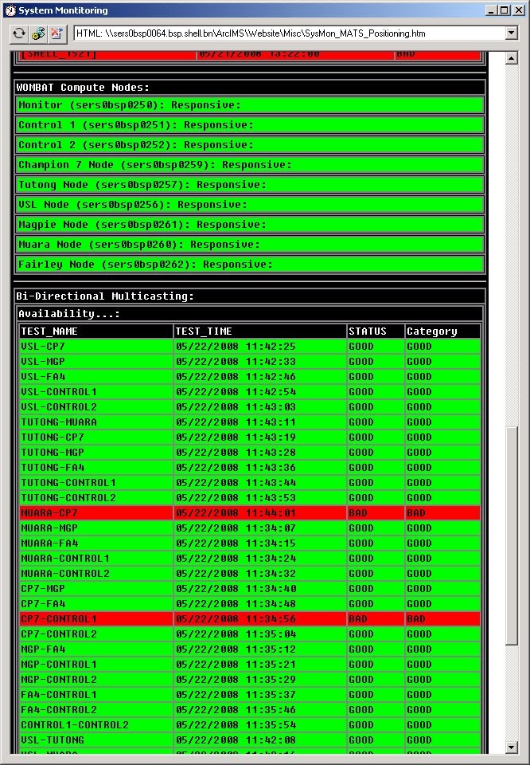The height and width of the screenshot is (765, 530).
Task: Select the VSL-TUTONG test name
Action: 53,739
